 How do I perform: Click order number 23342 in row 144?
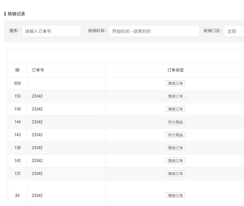click(x=37, y=122)
